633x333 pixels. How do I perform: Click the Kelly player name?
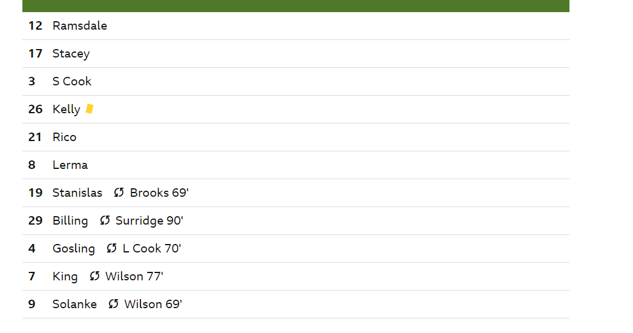(66, 110)
